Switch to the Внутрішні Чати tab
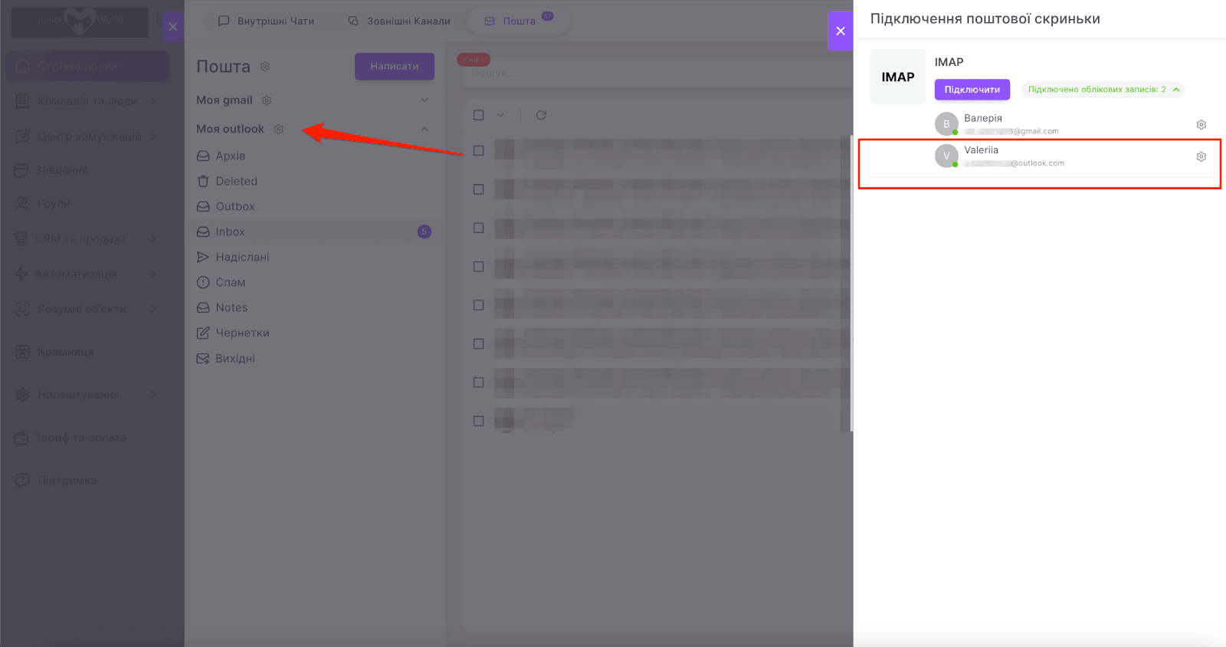The image size is (1226, 647). click(x=267, y=21)
